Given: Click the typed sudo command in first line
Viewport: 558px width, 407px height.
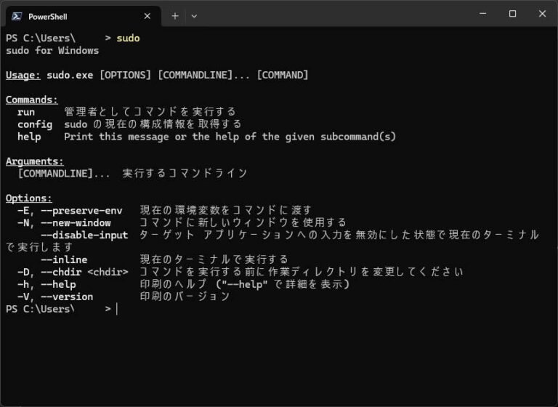Looking at the screenshot, I should [x=128, y=38].
